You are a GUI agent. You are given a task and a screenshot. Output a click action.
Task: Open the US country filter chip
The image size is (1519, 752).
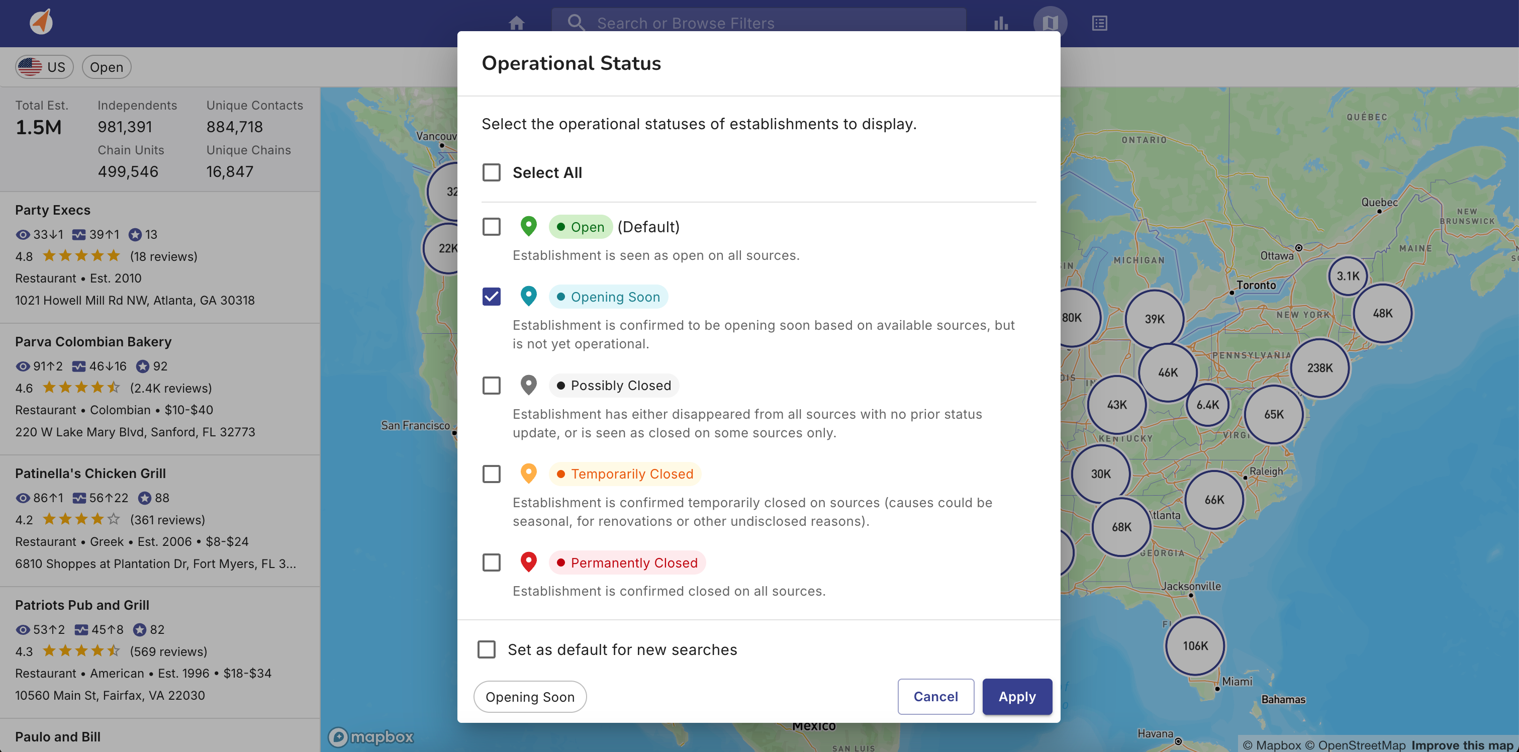click(44, 67)
